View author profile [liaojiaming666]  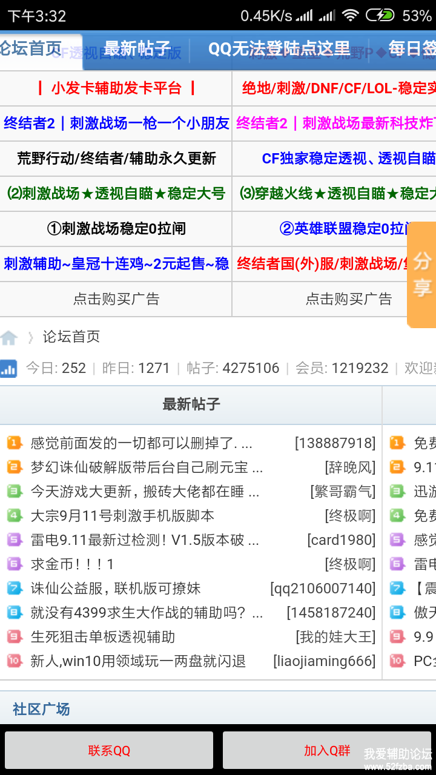325,661
